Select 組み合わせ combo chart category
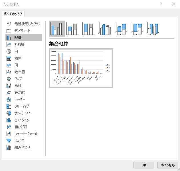Image resolution: width=180 pixels, height=171 pixels. click(22, 148)
